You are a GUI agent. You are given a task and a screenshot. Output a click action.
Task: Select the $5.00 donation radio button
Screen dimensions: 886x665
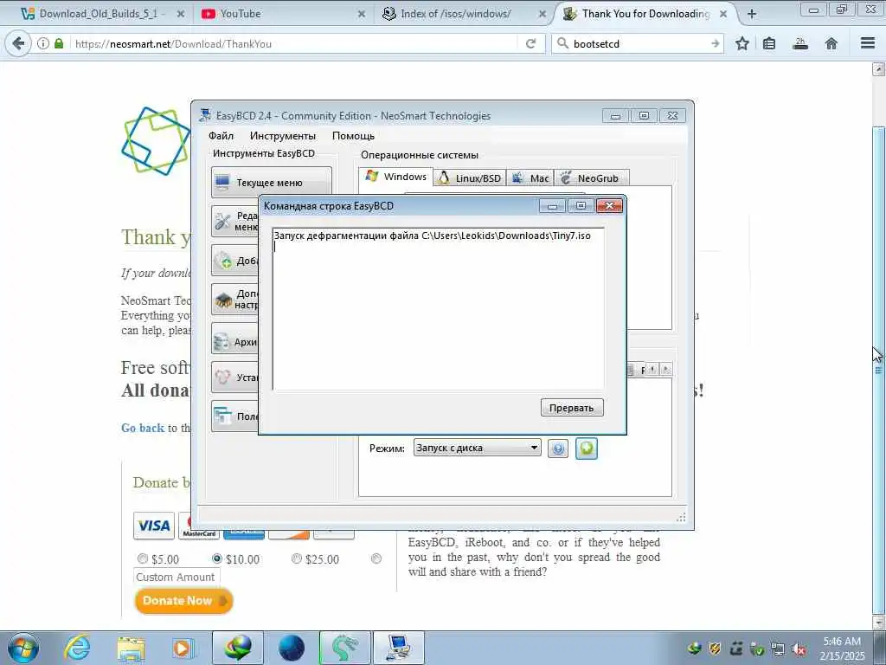[143, 558]
